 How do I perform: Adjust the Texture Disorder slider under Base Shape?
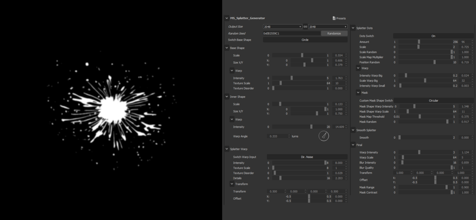tap(299, 88)
